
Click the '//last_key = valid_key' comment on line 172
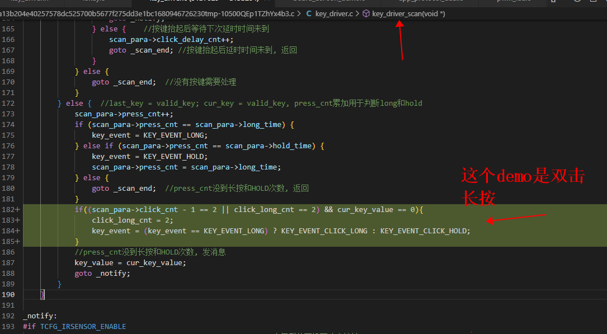pyautogui.click(x=261, y=104)
